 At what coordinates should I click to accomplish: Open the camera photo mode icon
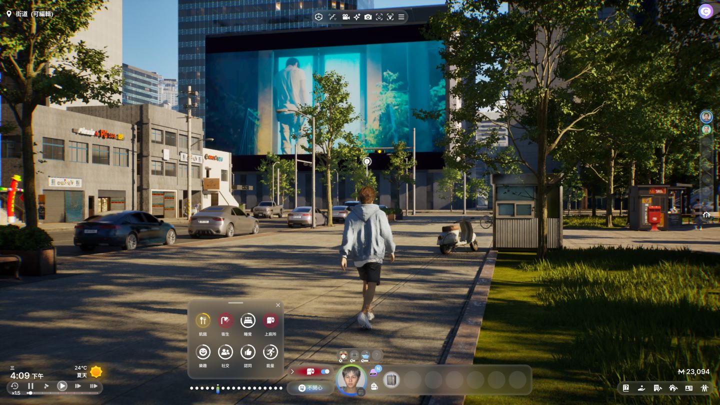click(368, 17)
